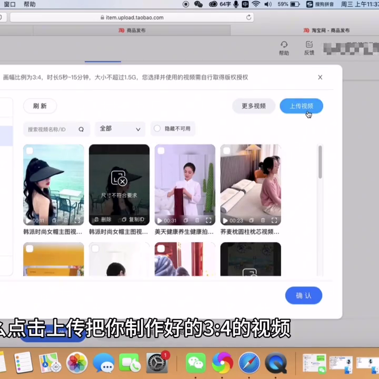Switch to the 淘宝网 - 商品发布 tab
The image size is (379, 379).
[x=326, y=31]
